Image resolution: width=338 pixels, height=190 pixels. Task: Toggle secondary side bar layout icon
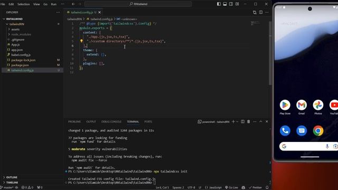[x=231, y=4]
